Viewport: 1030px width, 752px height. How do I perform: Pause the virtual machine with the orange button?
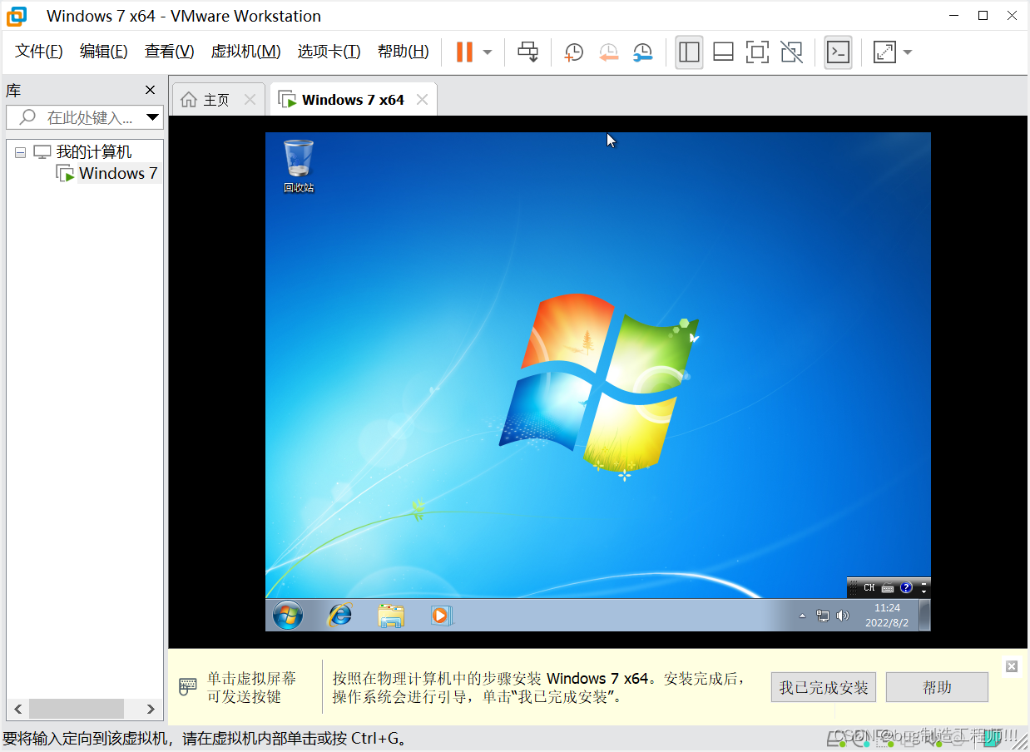coord(464,52)
